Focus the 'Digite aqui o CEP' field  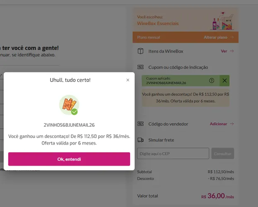click(x=173, y=154)
